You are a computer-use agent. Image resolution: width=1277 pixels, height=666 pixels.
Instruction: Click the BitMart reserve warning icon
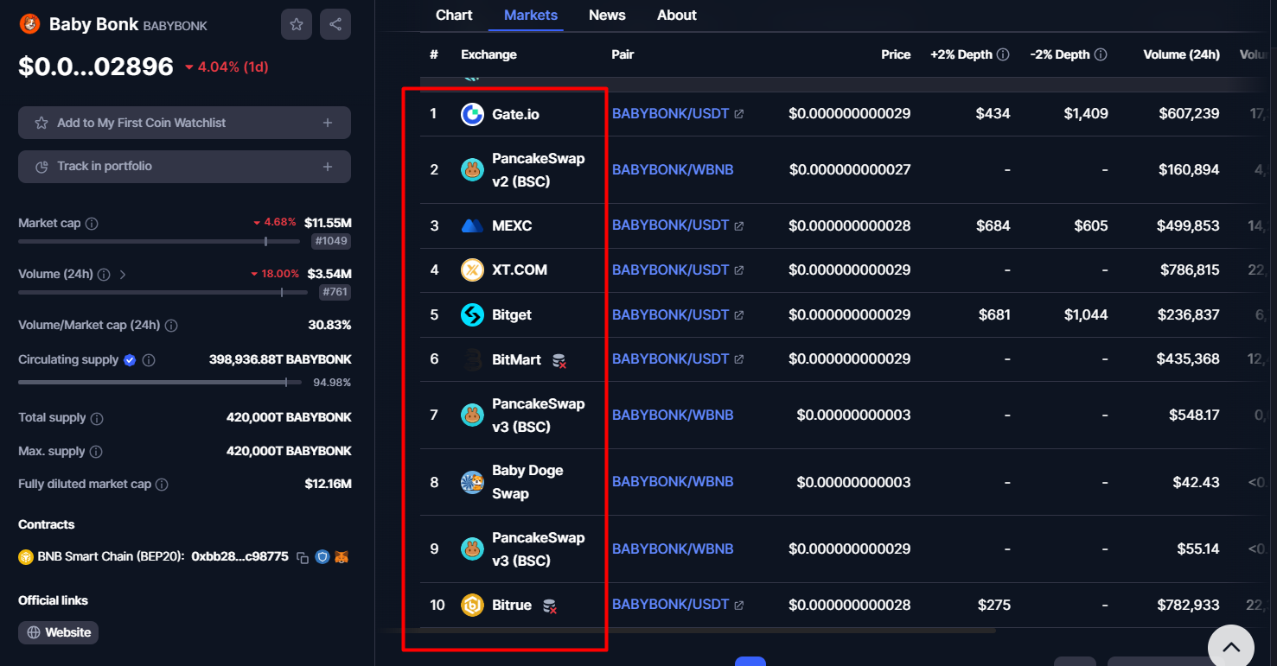(x=559, y=360)
